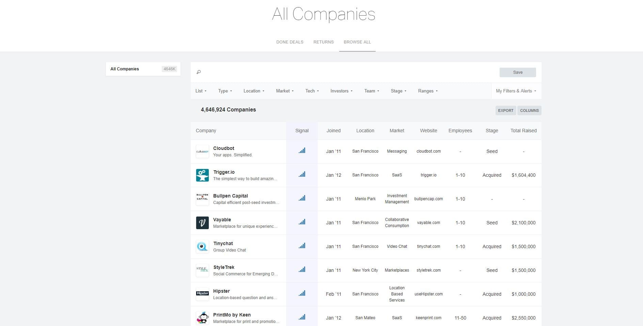The height and width of the screenshot is (326, 643).
Task: Sort by the Market column header
Action: click(397, 131)
